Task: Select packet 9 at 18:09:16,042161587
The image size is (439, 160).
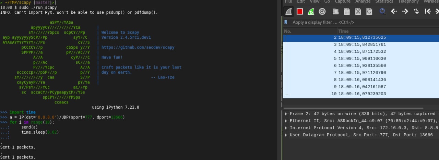Action: pos(361,87)
